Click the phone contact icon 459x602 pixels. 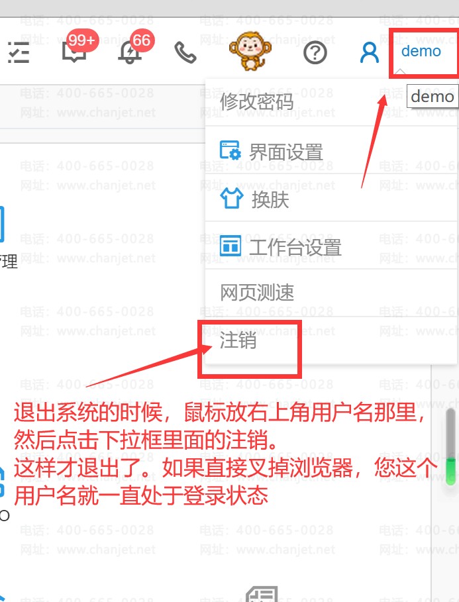[x=185, y=52]
